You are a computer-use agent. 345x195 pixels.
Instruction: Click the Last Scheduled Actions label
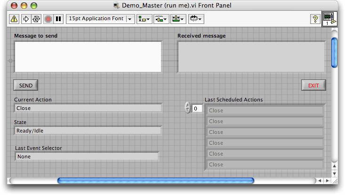pyautogui.click(x=233, y=100)
